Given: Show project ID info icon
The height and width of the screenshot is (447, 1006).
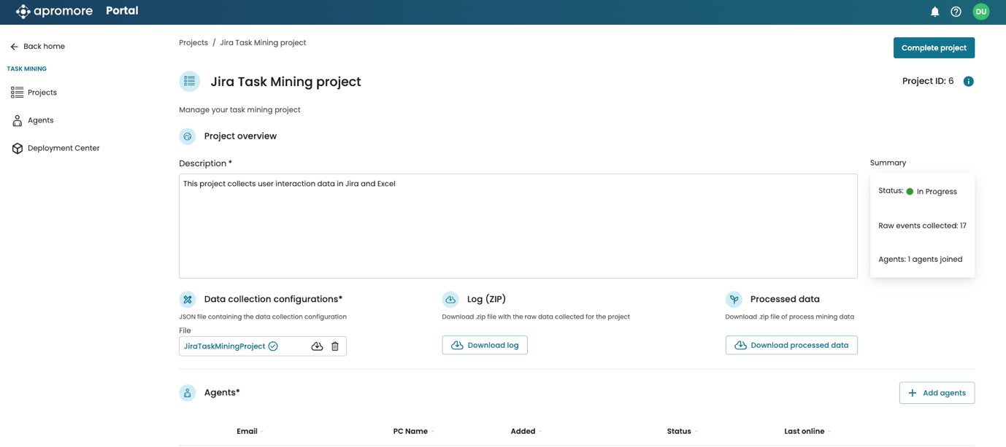Looking at the screenshot, I should 968,82.
